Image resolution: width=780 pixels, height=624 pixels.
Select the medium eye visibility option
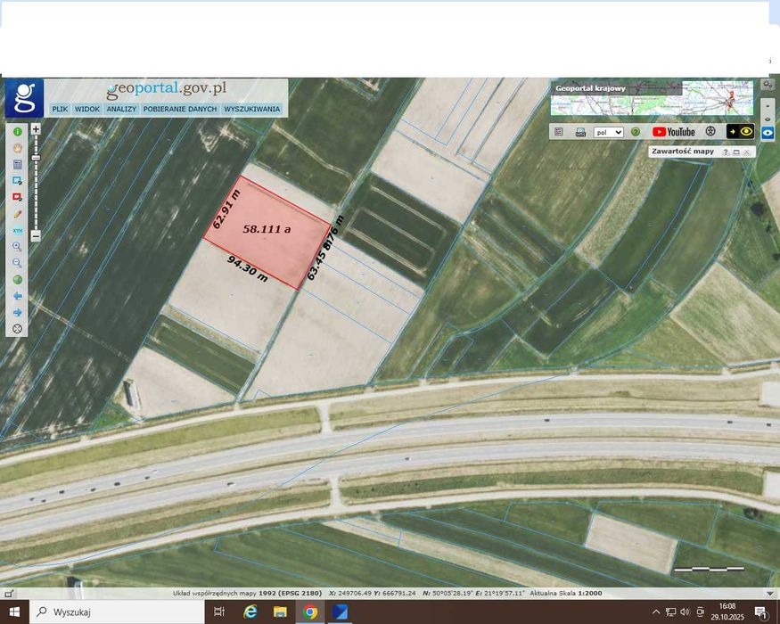coord(768,119)
